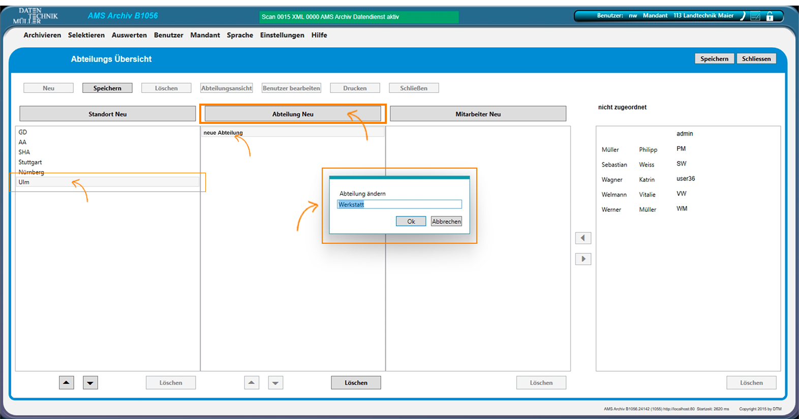Click the telephone handset icon in header
Viewport: 799px width, 419px height.
pyautogui.click(x=743, y=16)
